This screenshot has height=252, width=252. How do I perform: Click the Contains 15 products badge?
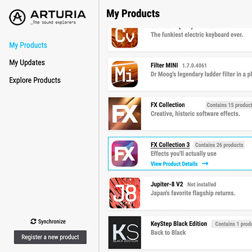(x=229, y=105)
